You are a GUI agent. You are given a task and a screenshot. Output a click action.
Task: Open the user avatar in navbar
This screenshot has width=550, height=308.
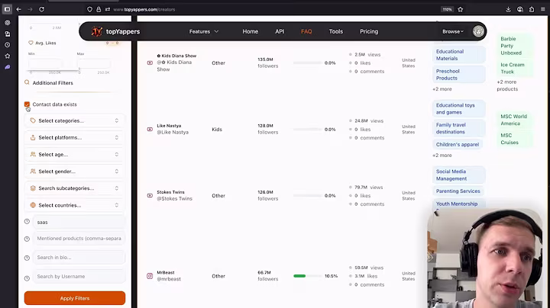point(478,31)
